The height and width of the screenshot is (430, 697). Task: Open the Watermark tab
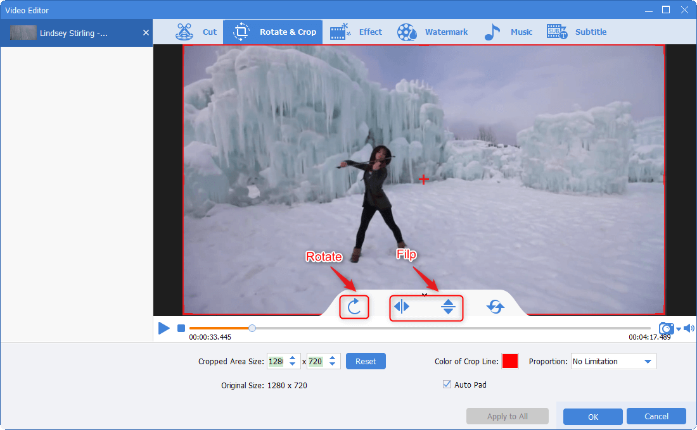[433, 32]
